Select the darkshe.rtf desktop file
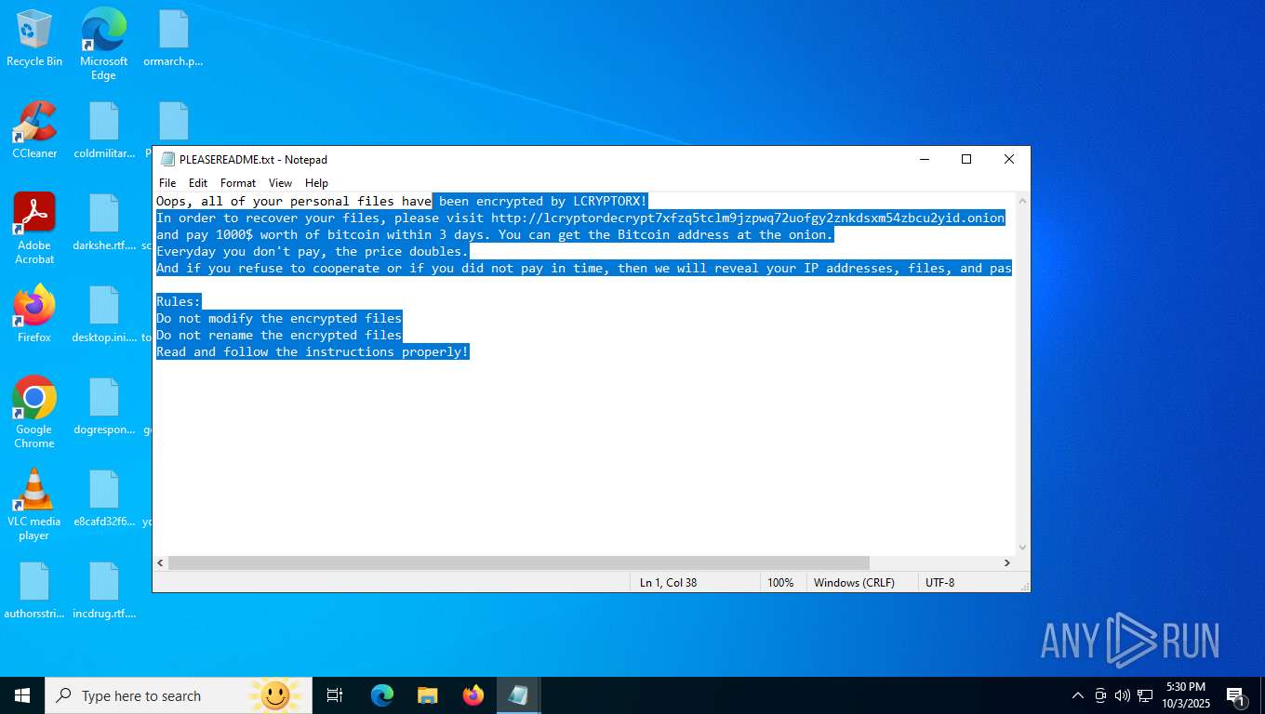 (x=104, y=223)
